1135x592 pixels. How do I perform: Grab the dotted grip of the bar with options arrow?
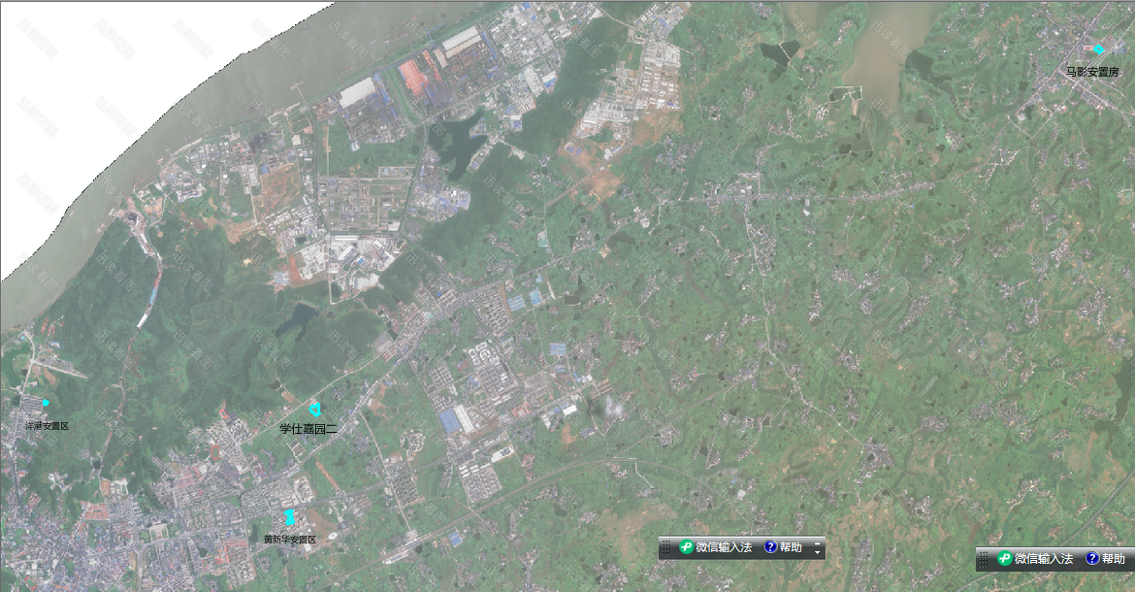click(665, 548)
